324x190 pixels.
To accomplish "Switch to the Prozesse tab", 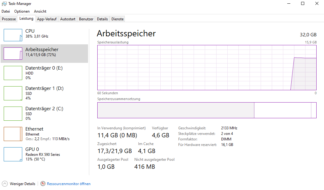I will coord(9,19).
